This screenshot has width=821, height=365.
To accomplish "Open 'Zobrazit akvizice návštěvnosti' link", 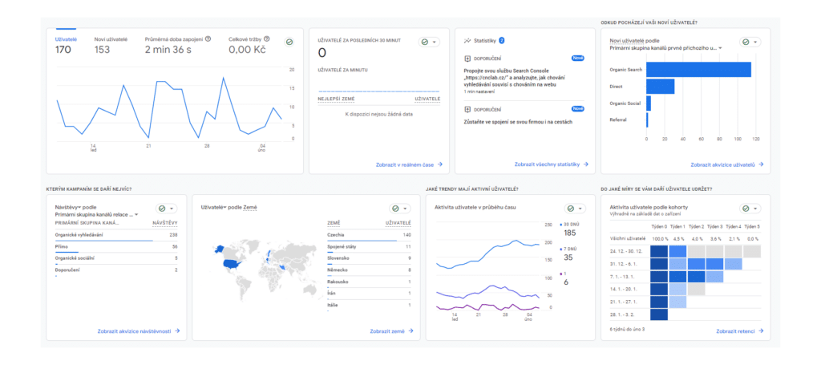I will point(139,331).
